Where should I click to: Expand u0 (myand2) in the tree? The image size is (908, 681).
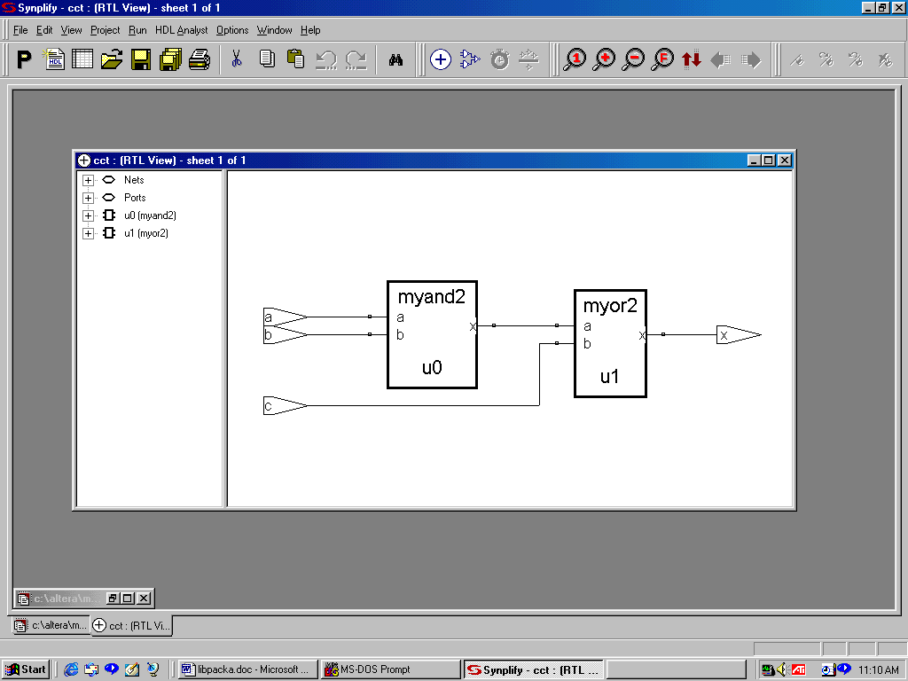click(x=88, y=215)
